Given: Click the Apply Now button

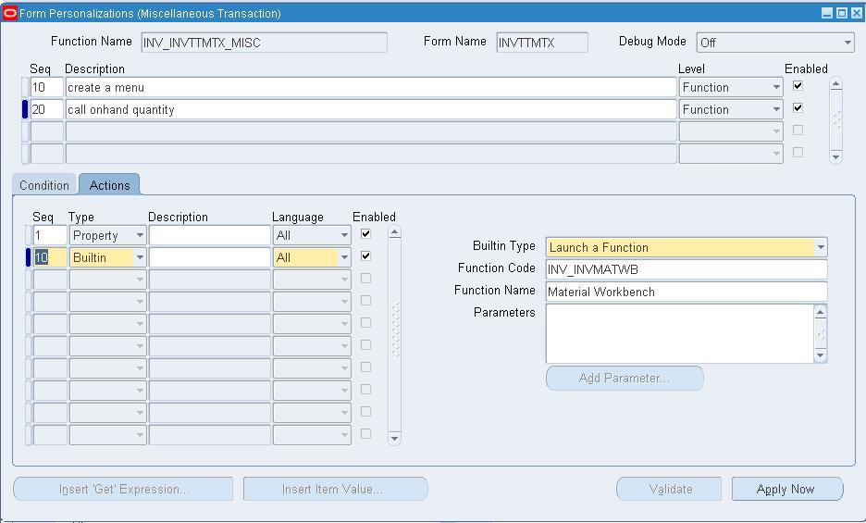Looking at the screenshot, I should coord(787,490).
